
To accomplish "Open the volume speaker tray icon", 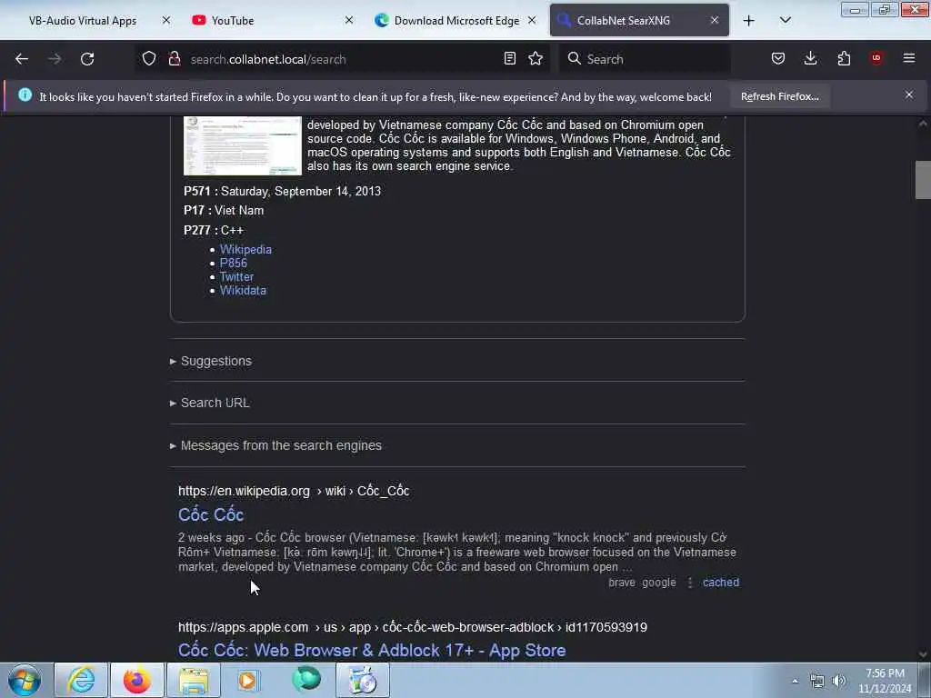I will (839, 681).
